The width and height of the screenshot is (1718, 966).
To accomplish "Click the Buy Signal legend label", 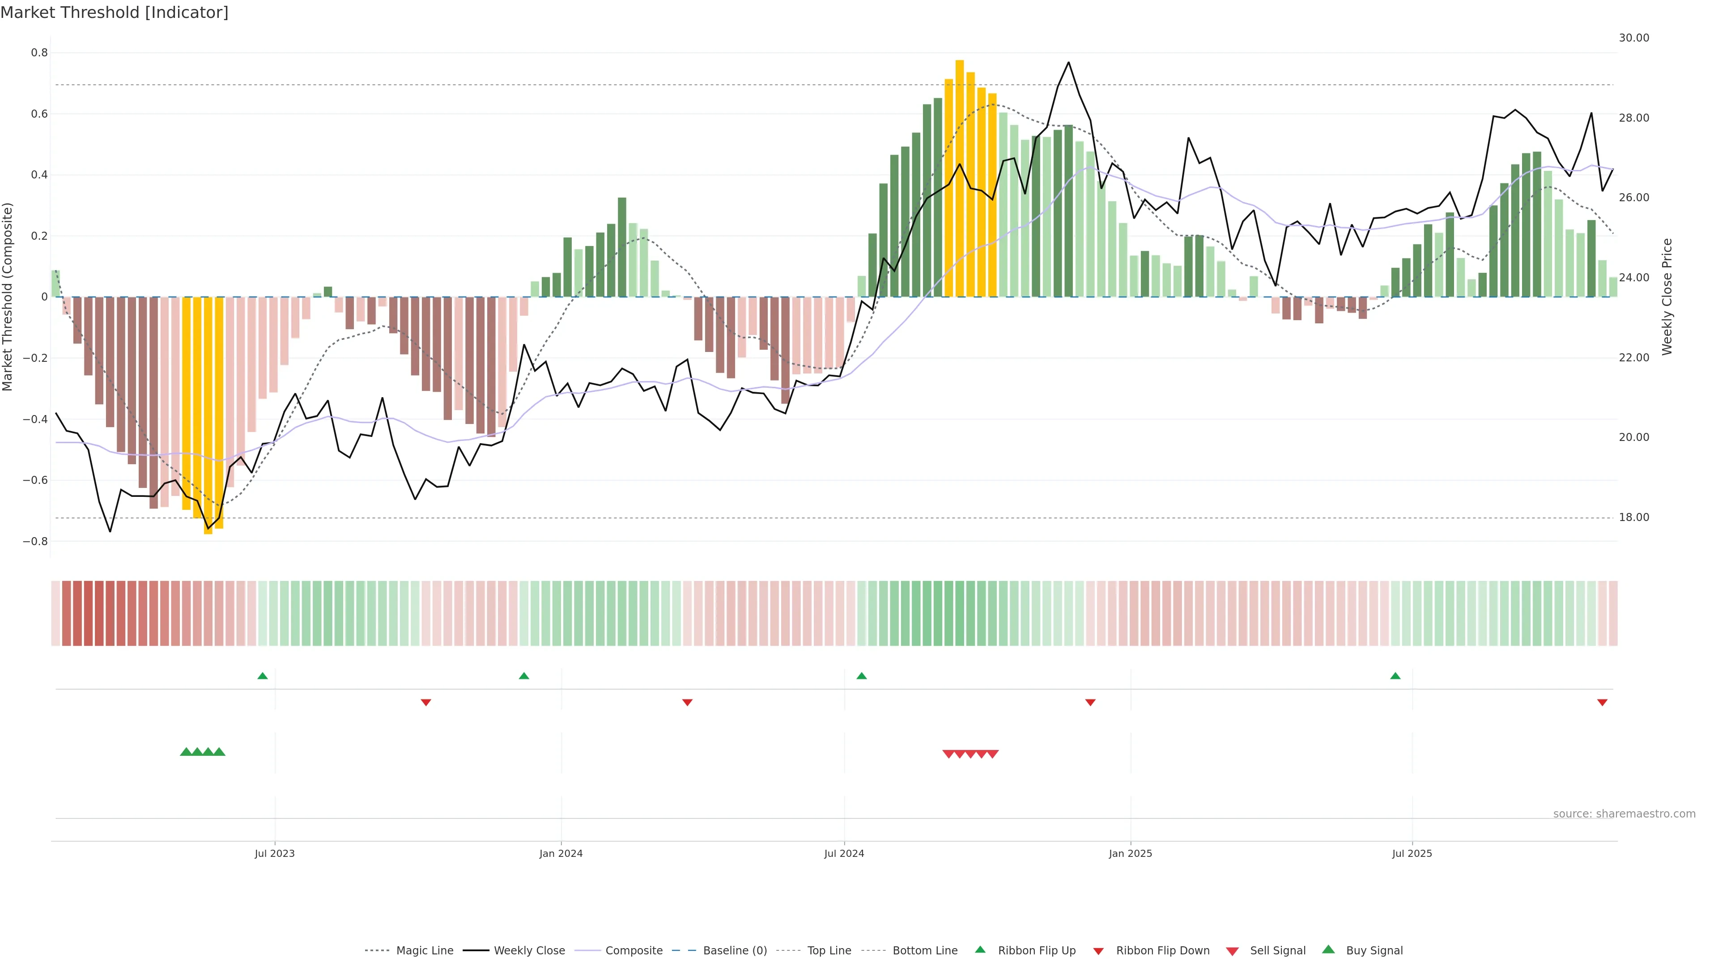I will pos(1374,951).
